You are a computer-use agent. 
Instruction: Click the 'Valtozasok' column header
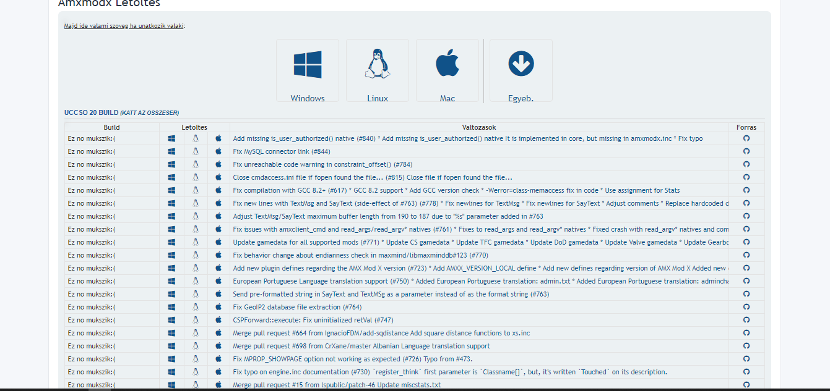pos(479,127)
